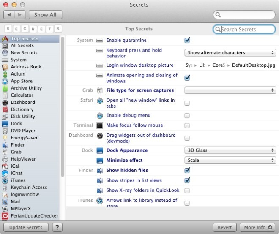Click the App Store icon in sidebar
279x234 pixels.
coord(5,81)
